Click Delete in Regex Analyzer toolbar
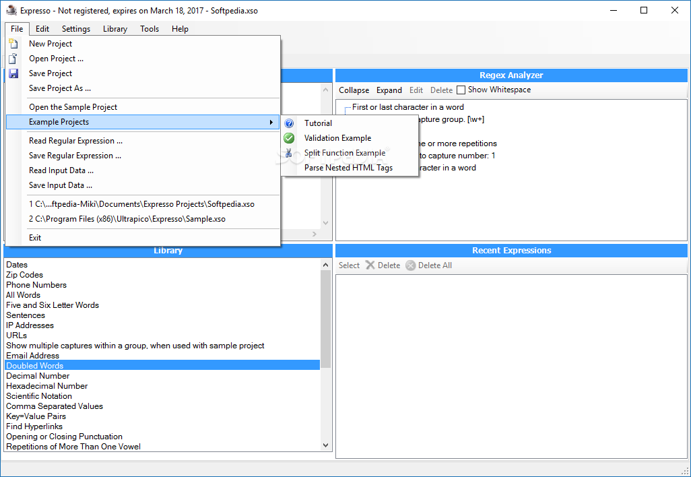The width and height of the screenshot is (691, 477). [x=441, y=90]
